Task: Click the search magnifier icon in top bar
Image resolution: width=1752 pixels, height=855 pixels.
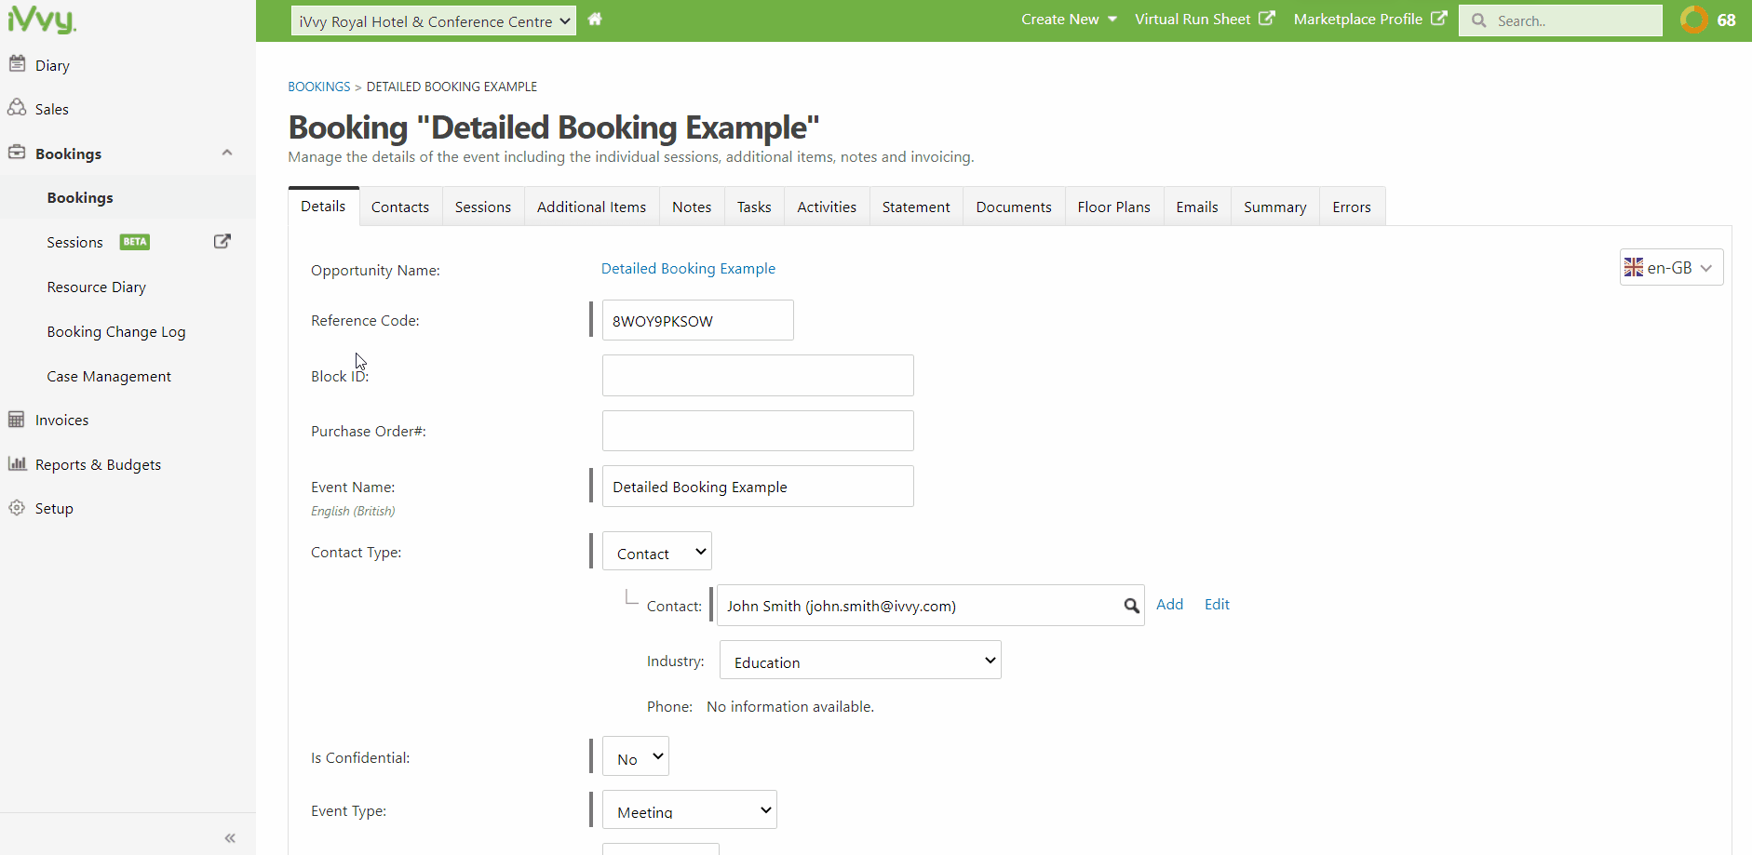Action: coord(1479,20)
